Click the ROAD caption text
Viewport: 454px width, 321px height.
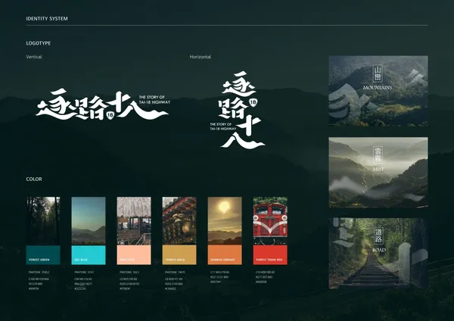(x=379, y=250)
